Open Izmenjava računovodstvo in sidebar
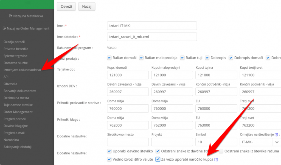This screenshot has width=281, height=165. 22,70
